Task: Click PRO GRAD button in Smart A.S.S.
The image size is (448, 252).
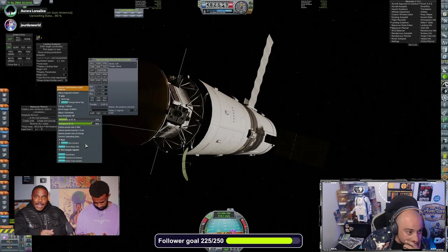Action: pos(11,53)
